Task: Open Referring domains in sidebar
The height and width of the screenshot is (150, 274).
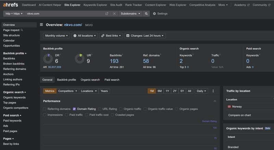Action: pyautogui.click(x=14, y=69)
